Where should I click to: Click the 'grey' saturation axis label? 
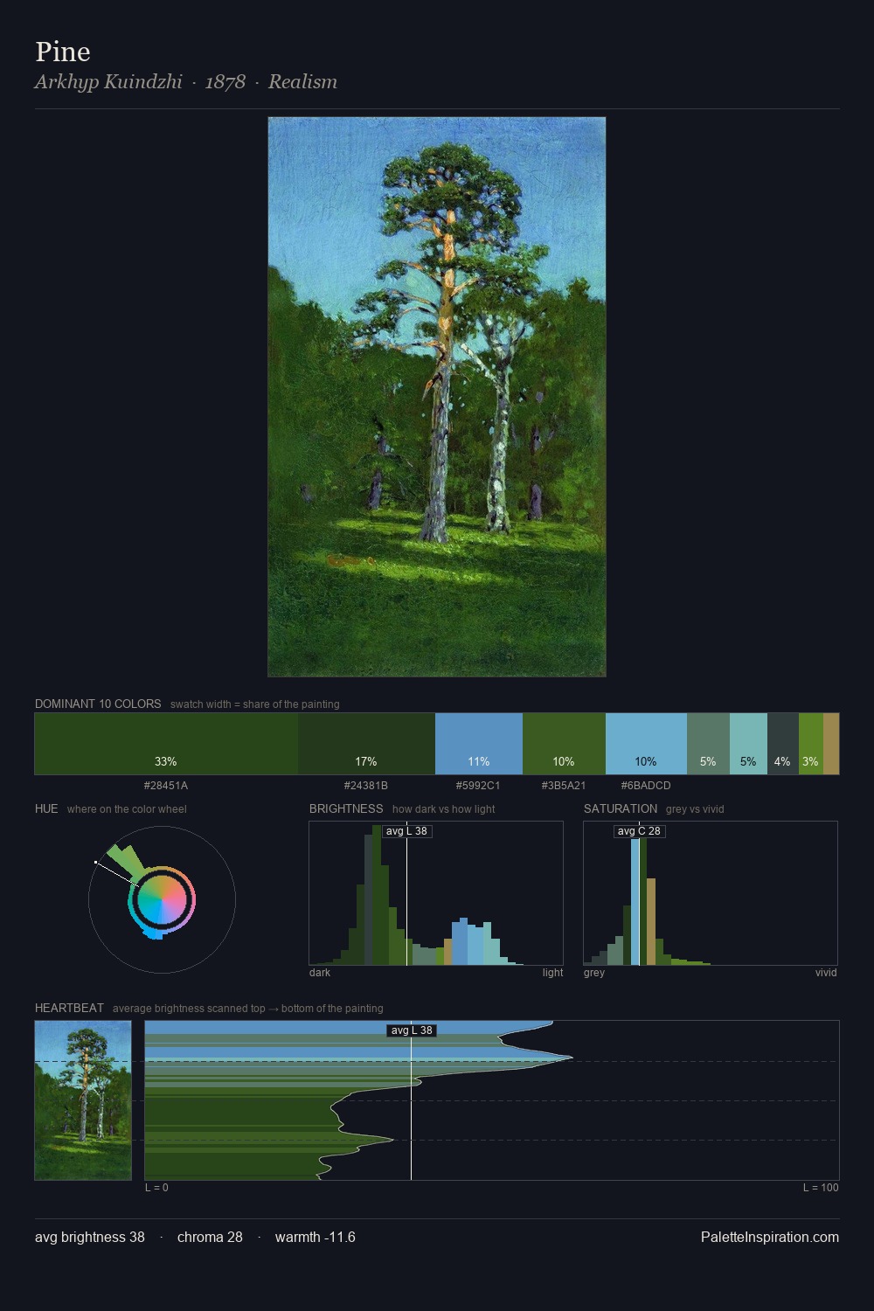pos(594,973)
